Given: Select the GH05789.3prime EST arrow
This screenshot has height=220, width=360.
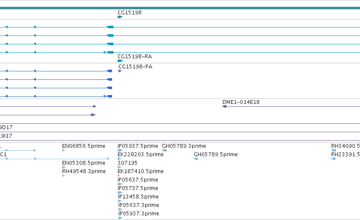Looking at the screenshot, I should pyautogui.click(x=165, y=150).
